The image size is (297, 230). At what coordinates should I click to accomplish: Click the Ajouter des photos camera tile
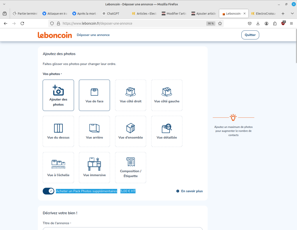tap(58, 95)
